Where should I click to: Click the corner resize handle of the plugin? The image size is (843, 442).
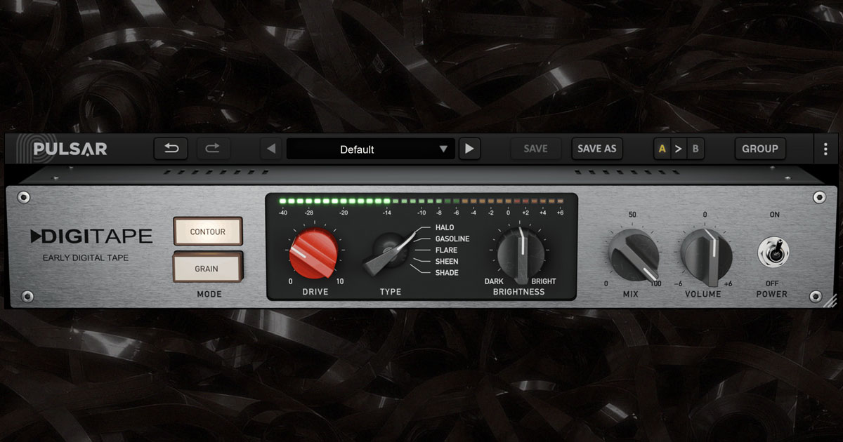pyautogui.click(x=830, y=301)
